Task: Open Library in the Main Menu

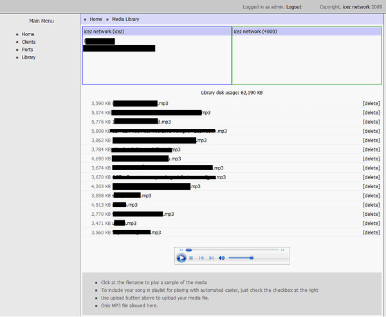Action: pyautogui.click(x=28, y=57)
